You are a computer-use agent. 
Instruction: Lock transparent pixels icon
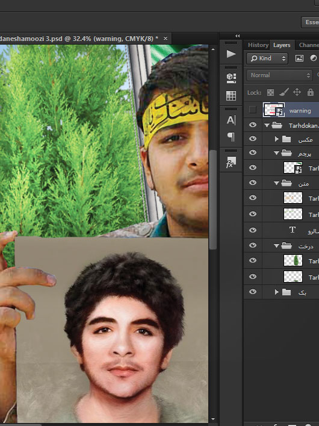coord(270,93)
